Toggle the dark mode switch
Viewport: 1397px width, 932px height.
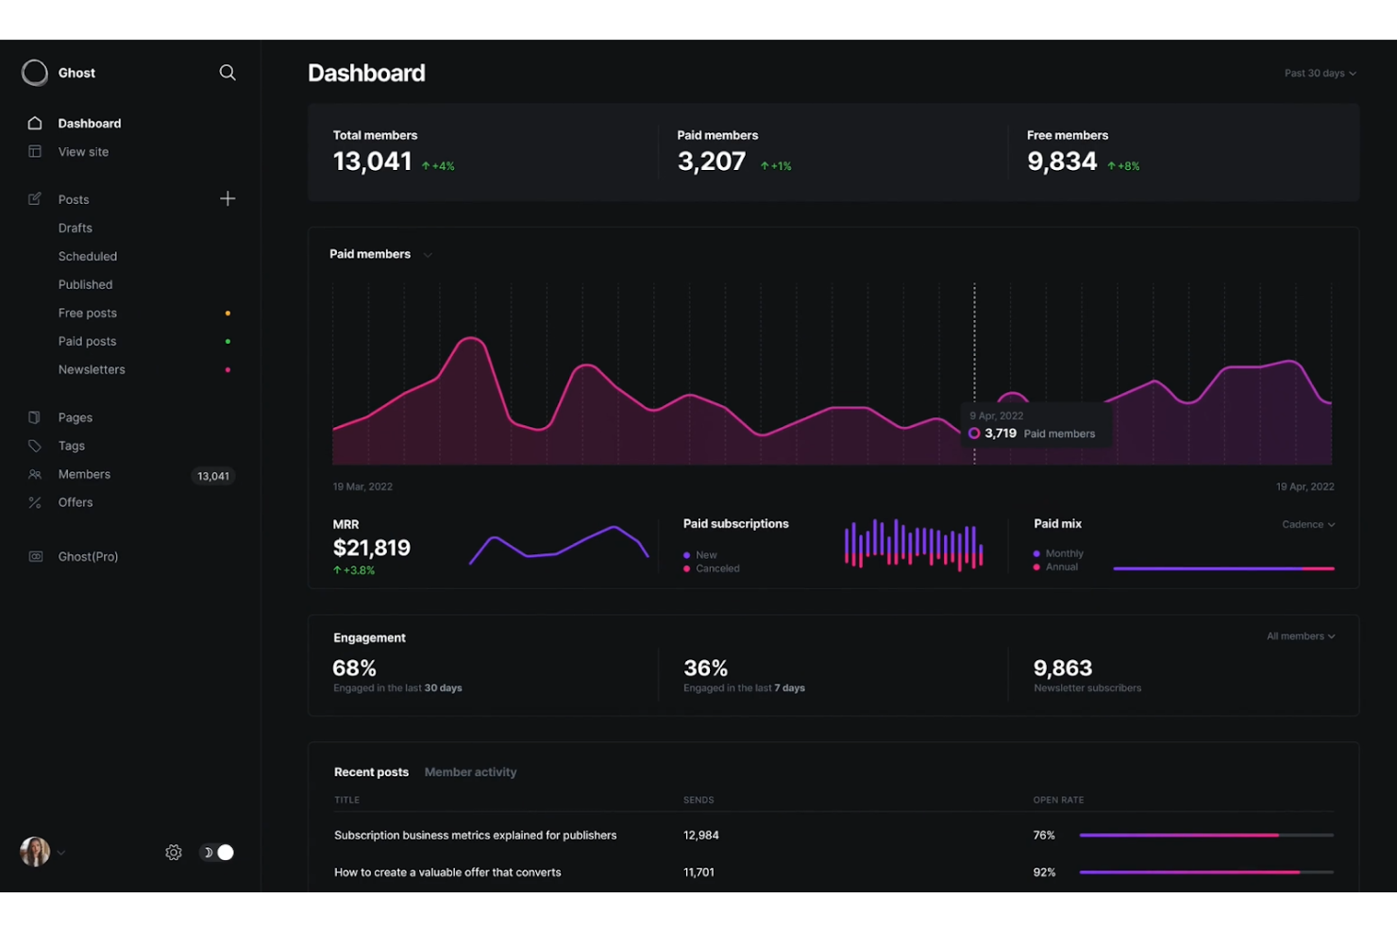217,853
